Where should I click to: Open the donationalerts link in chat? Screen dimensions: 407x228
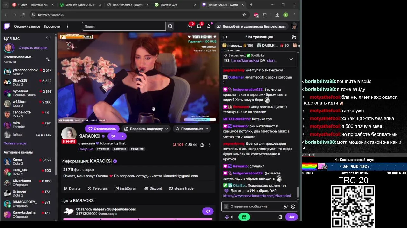point(257,196)
